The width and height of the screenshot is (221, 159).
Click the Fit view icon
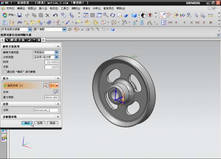(x=86, y=15)
